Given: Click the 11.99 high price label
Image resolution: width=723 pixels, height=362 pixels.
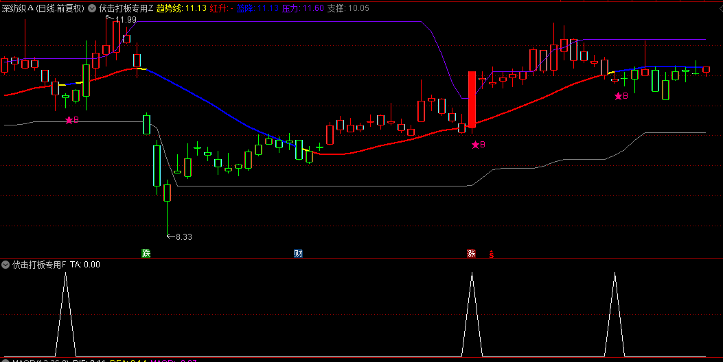Looking at the screenshot, I should 126,20.
